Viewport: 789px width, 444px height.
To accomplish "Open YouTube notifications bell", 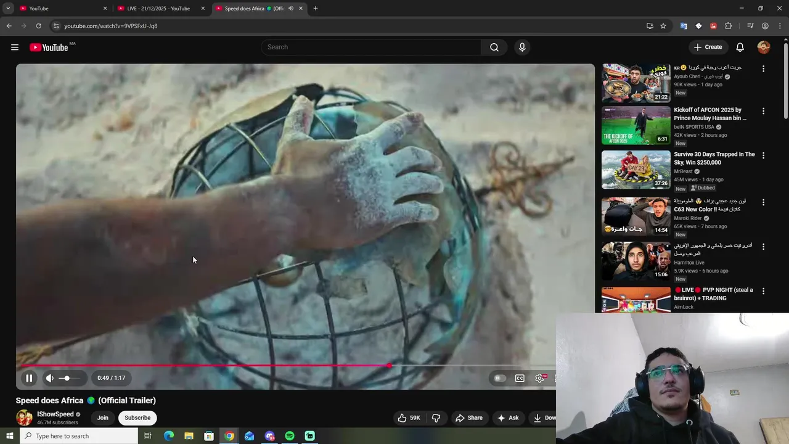I will coord(740,47).
